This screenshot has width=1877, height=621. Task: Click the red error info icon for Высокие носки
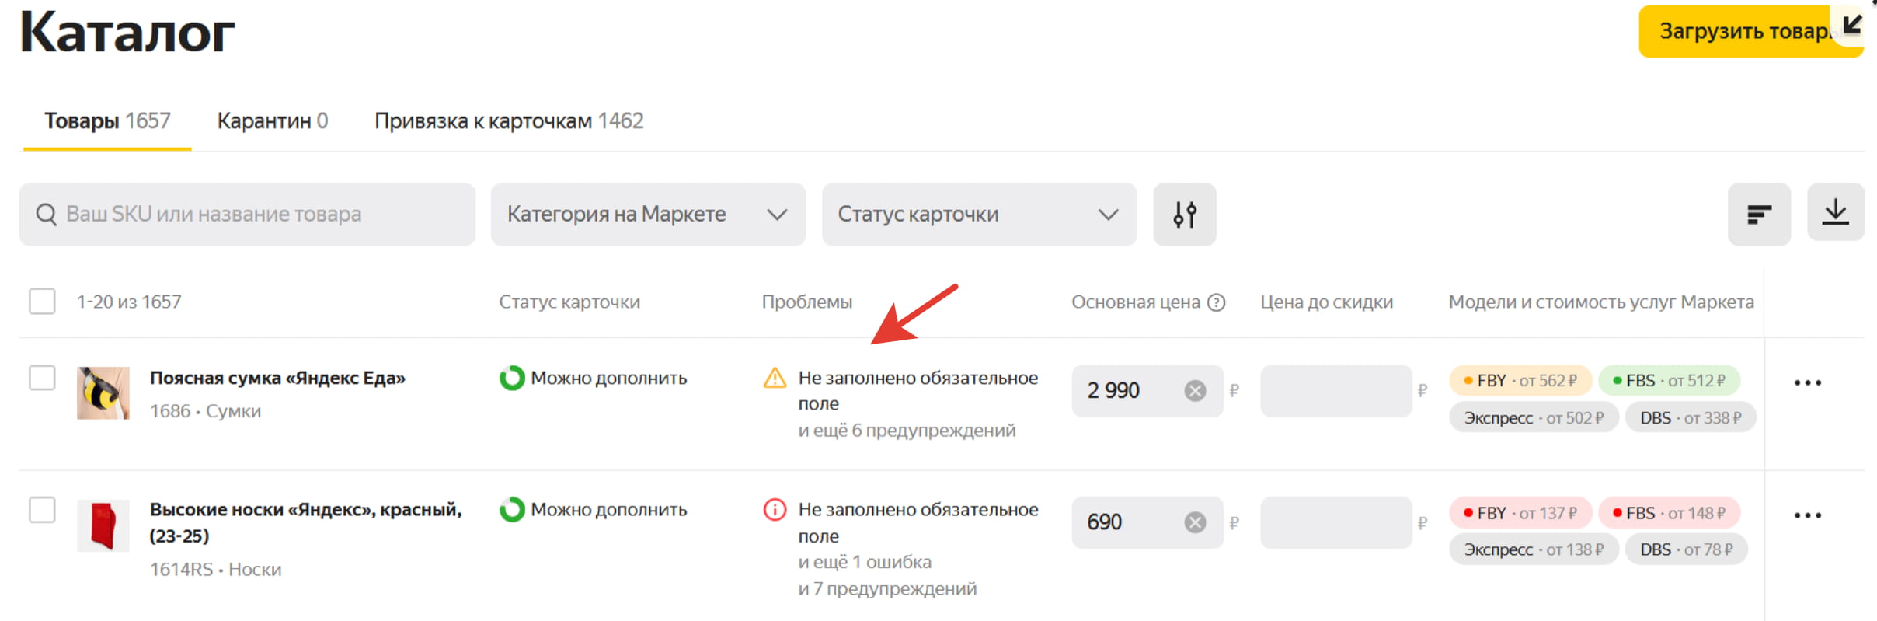pyautogui.click(x=775, y=510)
